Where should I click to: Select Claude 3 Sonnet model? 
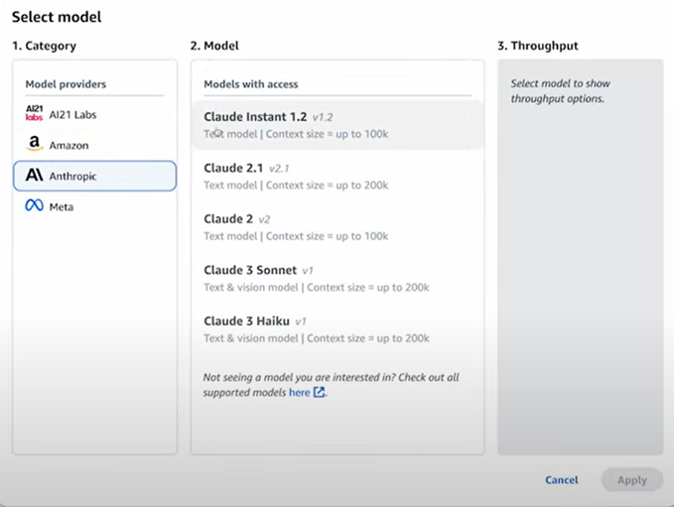(x=337, y=279)
